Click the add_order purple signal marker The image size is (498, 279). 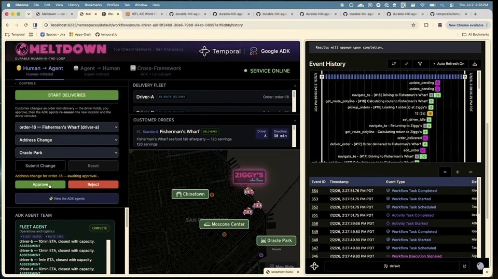[423, 150]
